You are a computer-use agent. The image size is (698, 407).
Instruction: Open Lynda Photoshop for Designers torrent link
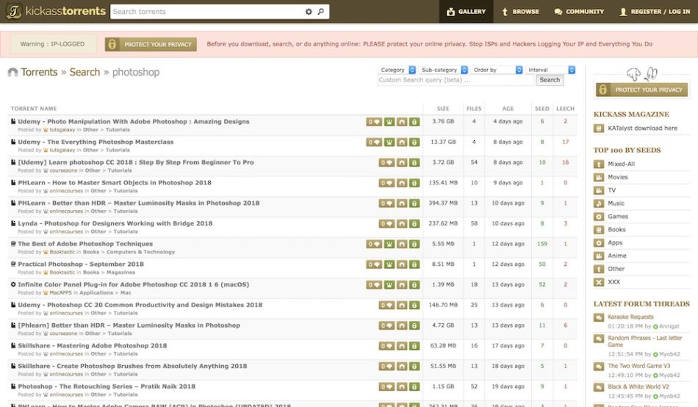click(x=115, y=223)
